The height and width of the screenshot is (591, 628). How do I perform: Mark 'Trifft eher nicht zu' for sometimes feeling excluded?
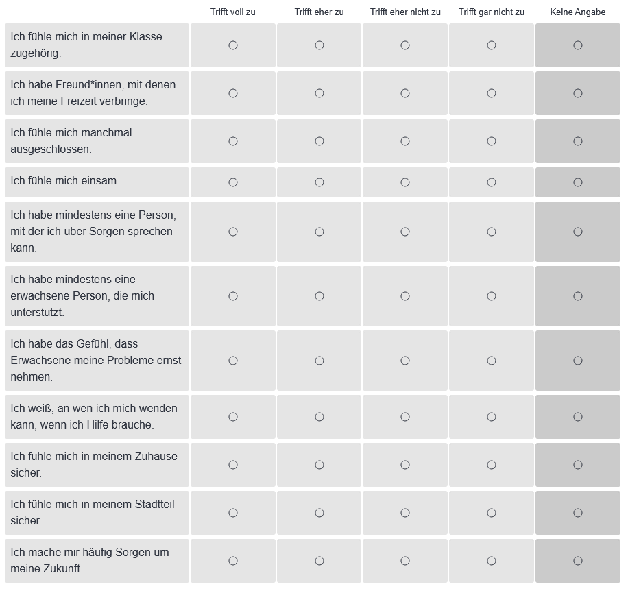(x=405, y=141)
